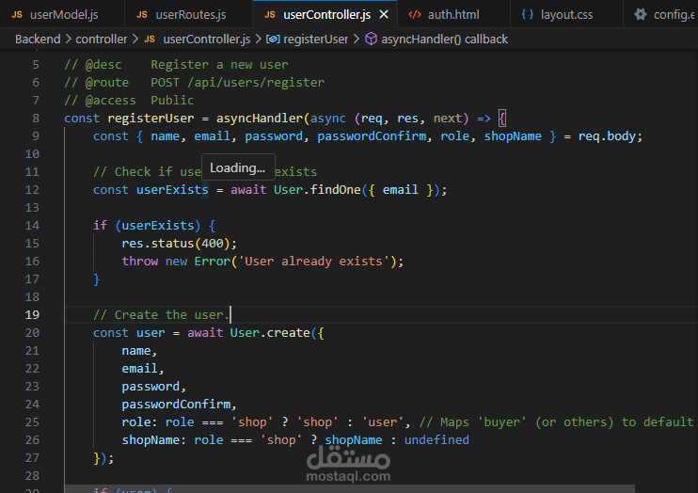This screenshot has height=493, width=698.
Task: Click 'undefined' on line 26
Action: 436,440
